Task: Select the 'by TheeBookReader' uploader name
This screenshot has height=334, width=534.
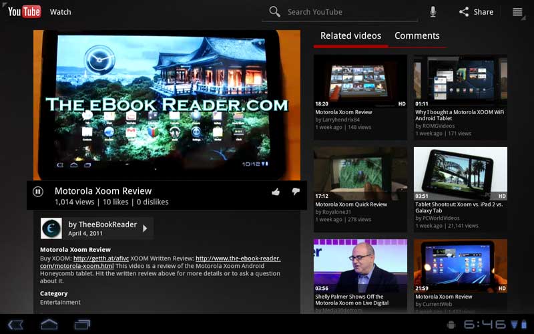Action: 103,224
